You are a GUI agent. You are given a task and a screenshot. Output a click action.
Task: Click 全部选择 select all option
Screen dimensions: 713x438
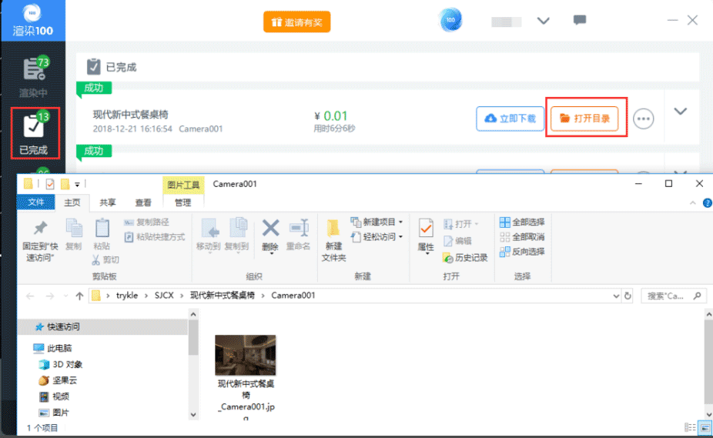tap(522, 222)
